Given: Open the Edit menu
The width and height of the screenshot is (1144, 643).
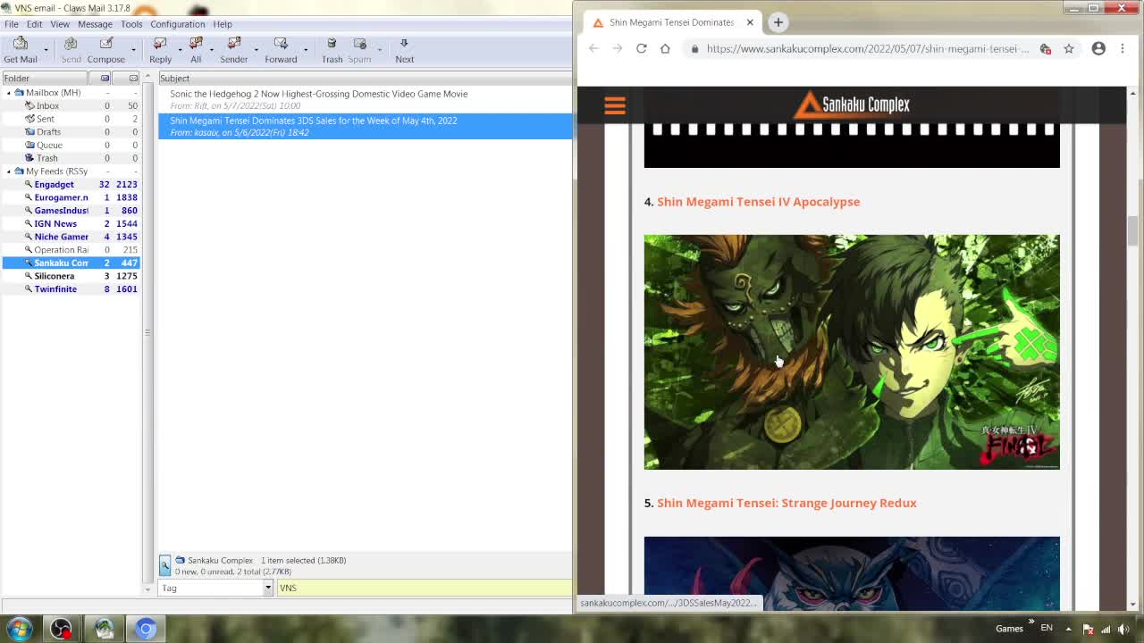Looking at the screenshot, I should pos(35,24).
